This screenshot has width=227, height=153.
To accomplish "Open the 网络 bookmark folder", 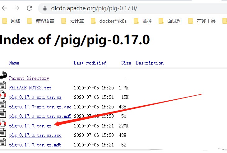I will [12, 21].
